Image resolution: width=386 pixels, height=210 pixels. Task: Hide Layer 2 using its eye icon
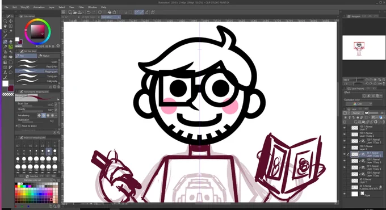coord(345,128)
